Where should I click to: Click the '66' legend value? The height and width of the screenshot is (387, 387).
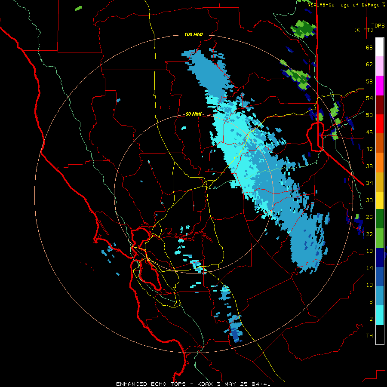(x=369, y=48)
